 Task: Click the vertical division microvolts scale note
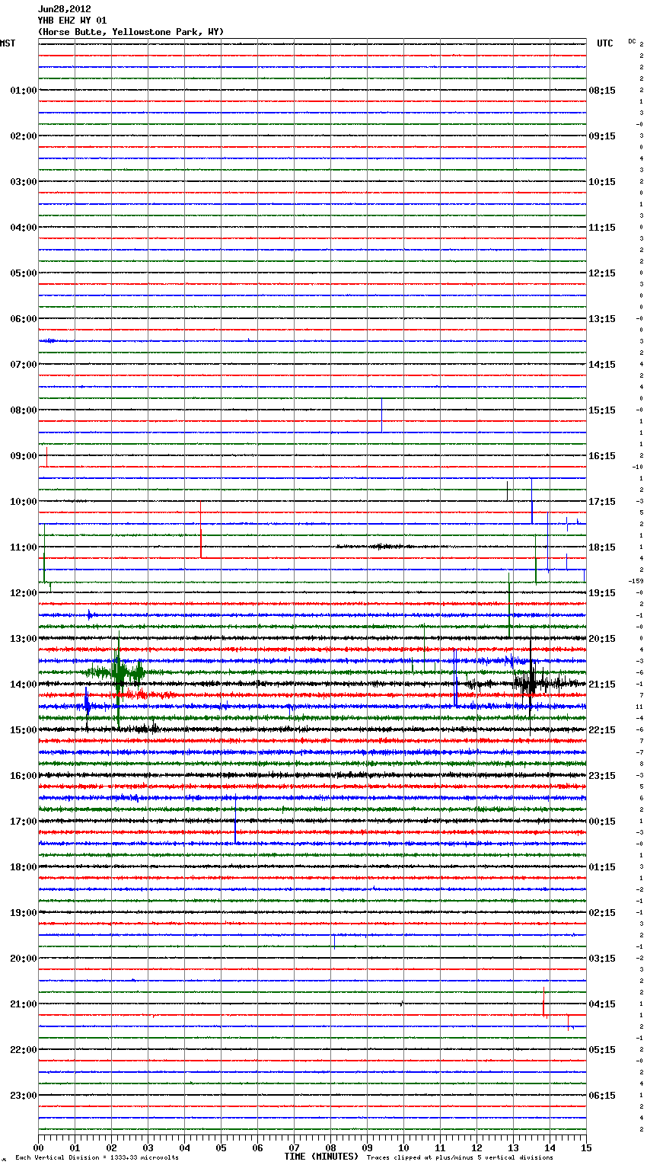click(x=97, y=1157)
